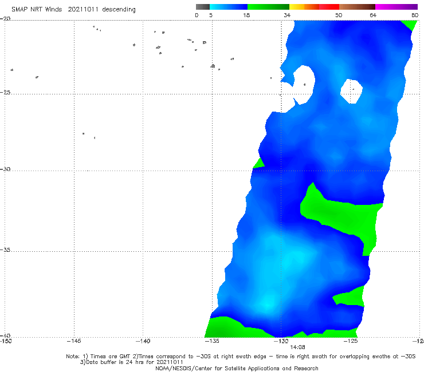Click the cyan-blue segment of the color bar
Viewport: 424px width, 372px height.
tap(229, 7)
